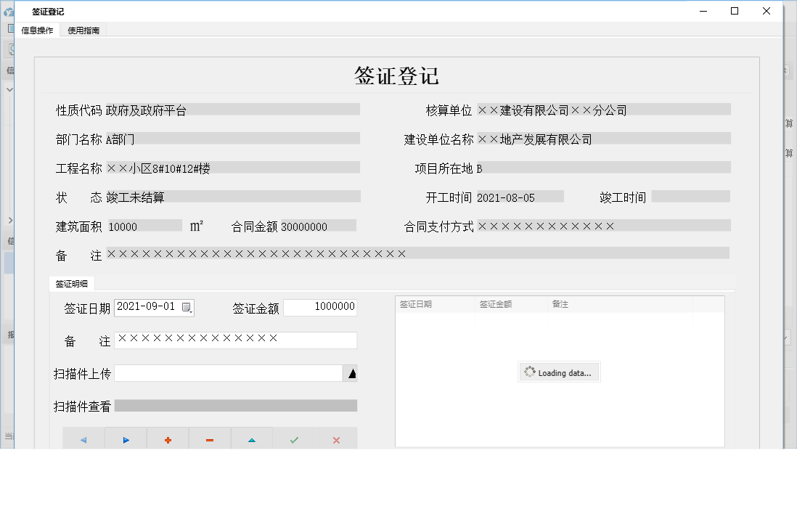This screenshot has width=797, height=519.
Task: Click the add (+) icon for new signature record
Action: point(168,439)
